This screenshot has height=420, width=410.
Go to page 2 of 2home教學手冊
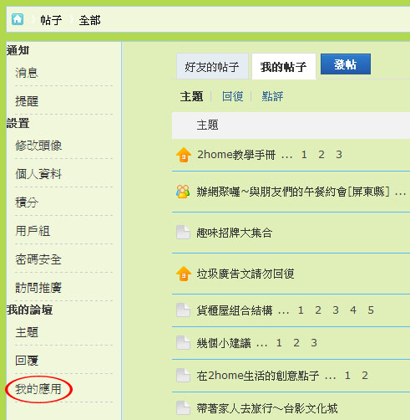point(321,155)
